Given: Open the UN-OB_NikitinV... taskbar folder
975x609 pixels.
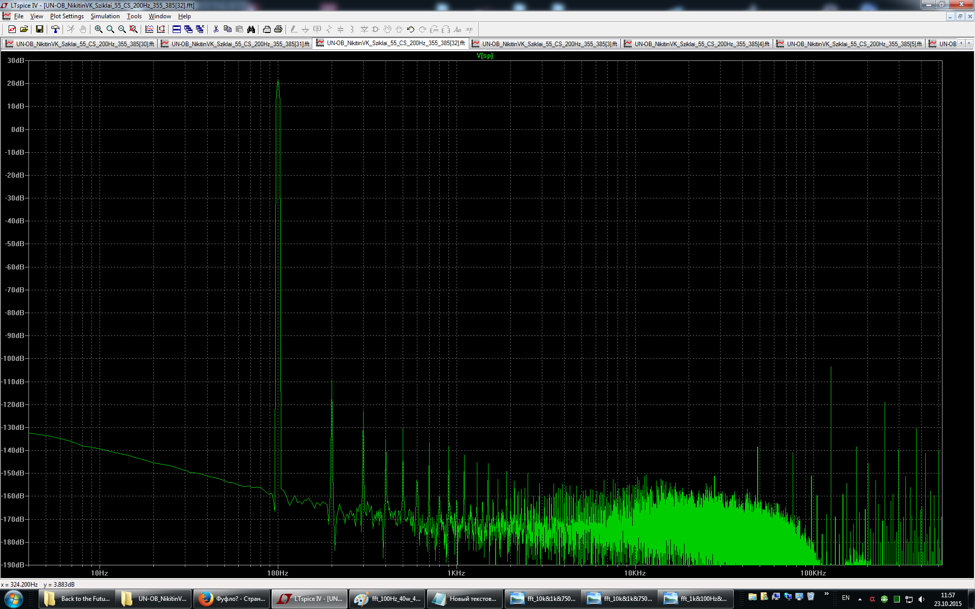Looking at the screenshot, I should click(x=154, y=599).
